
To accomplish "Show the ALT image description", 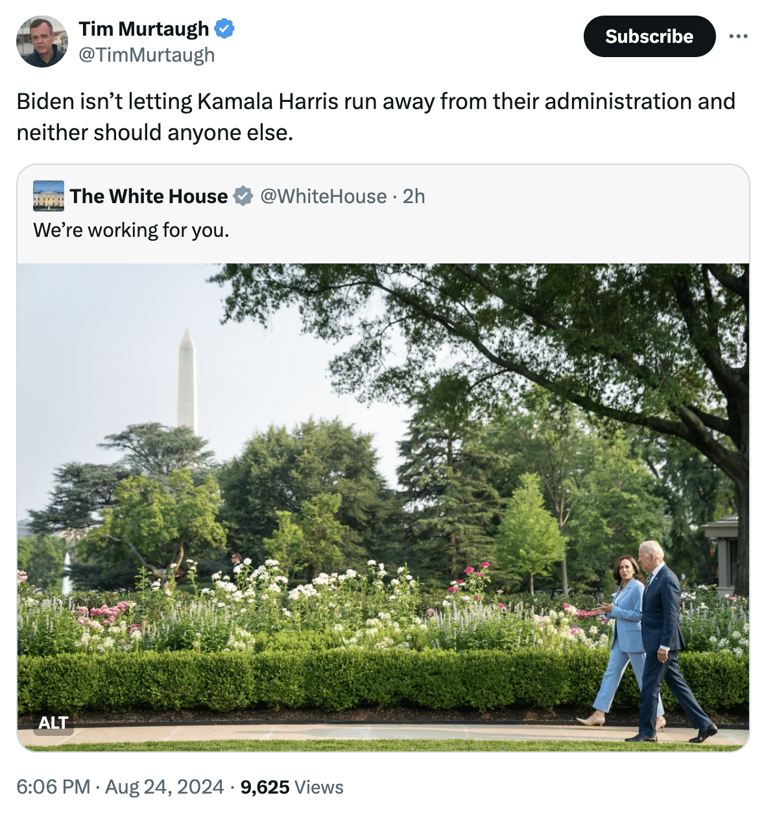I will point(53,723).
